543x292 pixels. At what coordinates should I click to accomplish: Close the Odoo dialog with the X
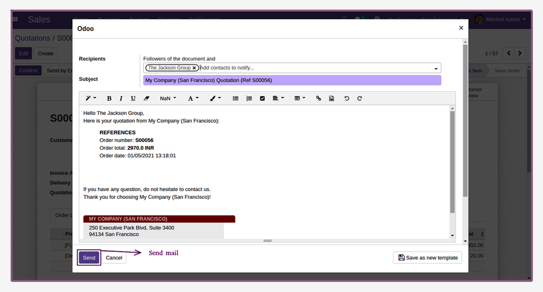[x=461, y=27]
